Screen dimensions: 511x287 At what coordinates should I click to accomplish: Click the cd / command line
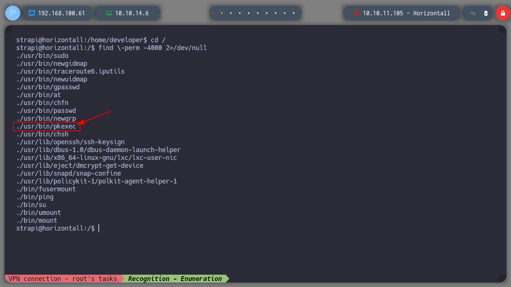pyautogui.click(x=91, y=40)
